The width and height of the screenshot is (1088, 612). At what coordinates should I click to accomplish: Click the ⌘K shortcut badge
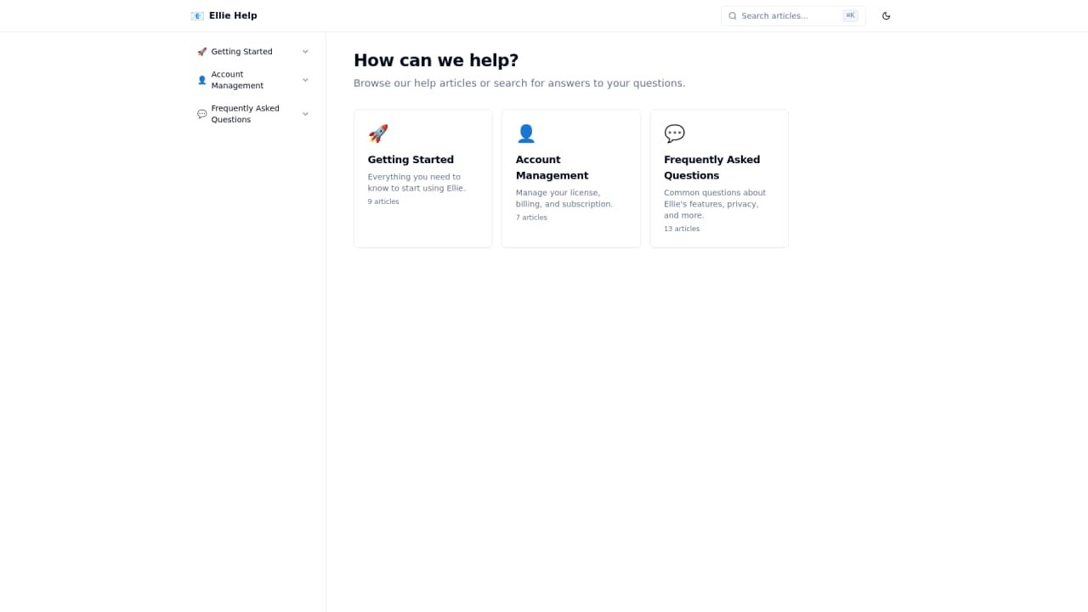tap(850, 15)
